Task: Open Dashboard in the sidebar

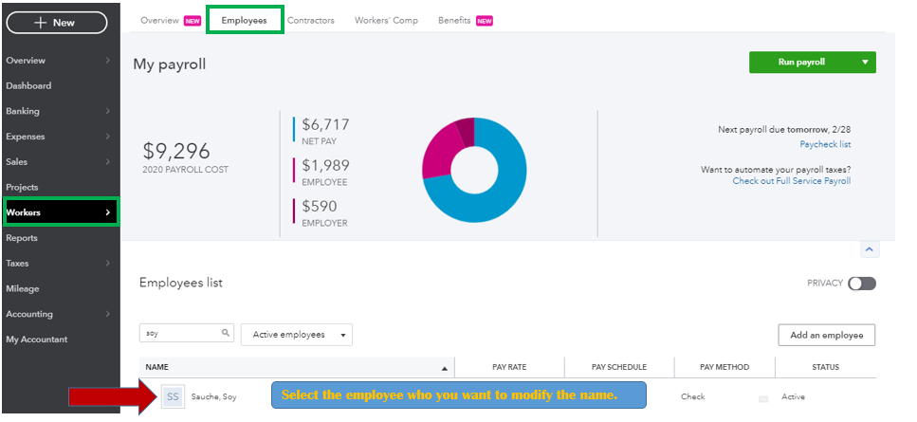Action: (28, 86)
